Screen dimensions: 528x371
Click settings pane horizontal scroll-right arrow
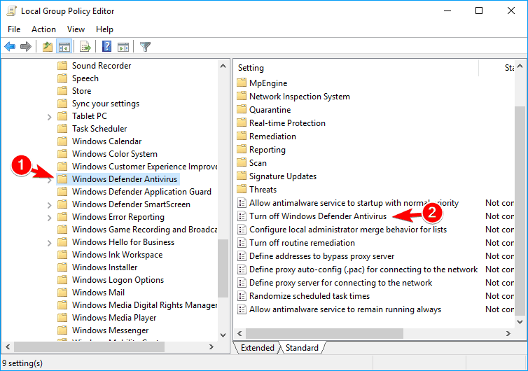tap(508, 334)
